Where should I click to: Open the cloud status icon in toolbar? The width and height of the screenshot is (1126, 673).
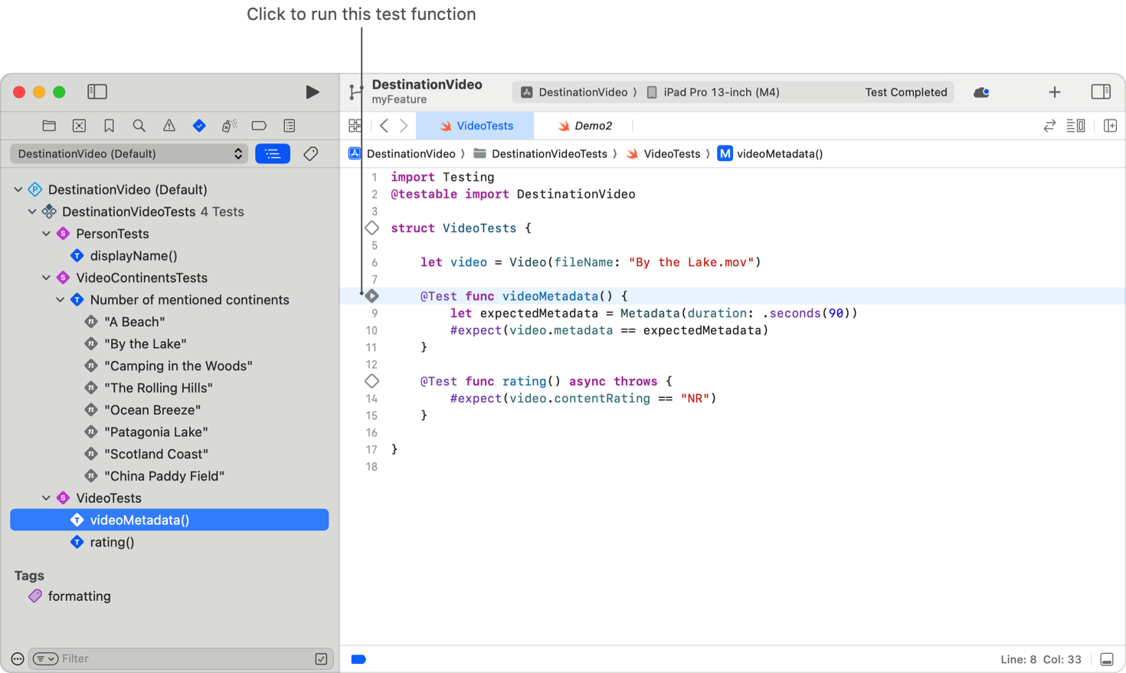(x=981, y=92)
